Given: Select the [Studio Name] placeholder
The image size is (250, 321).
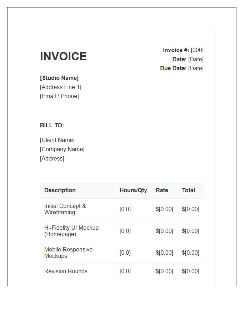Looking at the screenshot, I should tap(59, 78).
